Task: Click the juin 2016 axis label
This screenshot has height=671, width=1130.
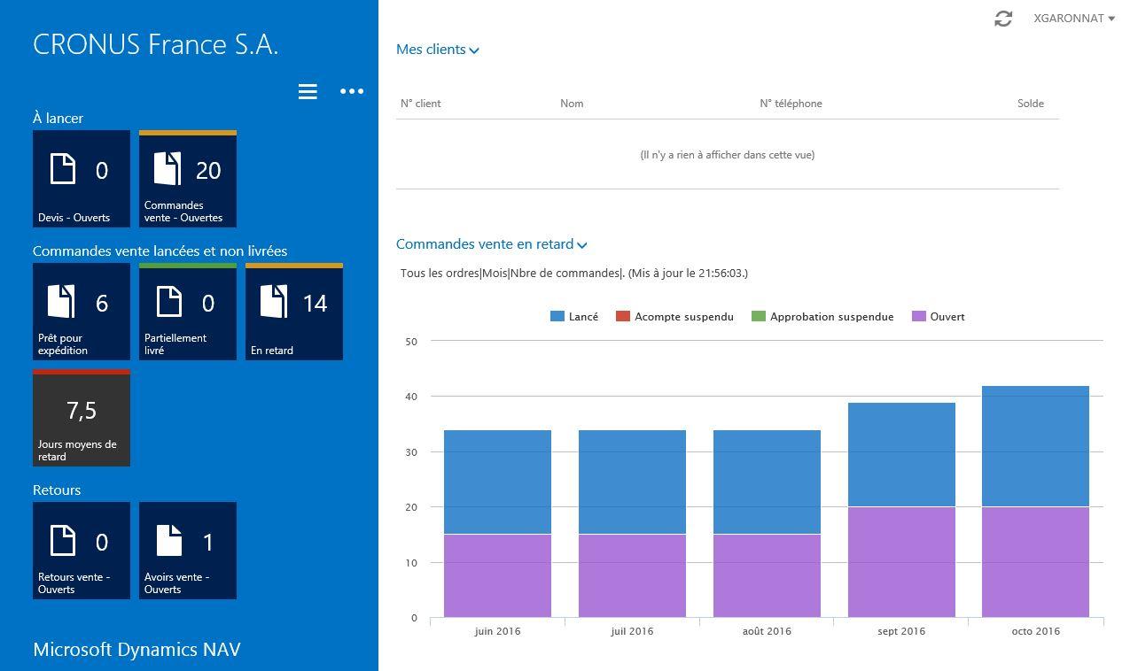Action: 497,631
